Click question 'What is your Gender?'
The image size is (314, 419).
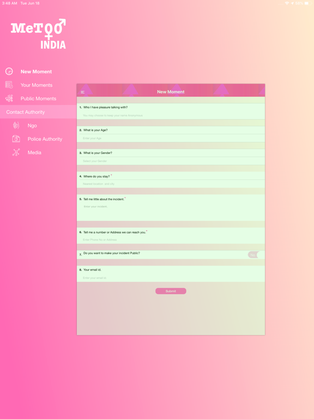point(98,153)
